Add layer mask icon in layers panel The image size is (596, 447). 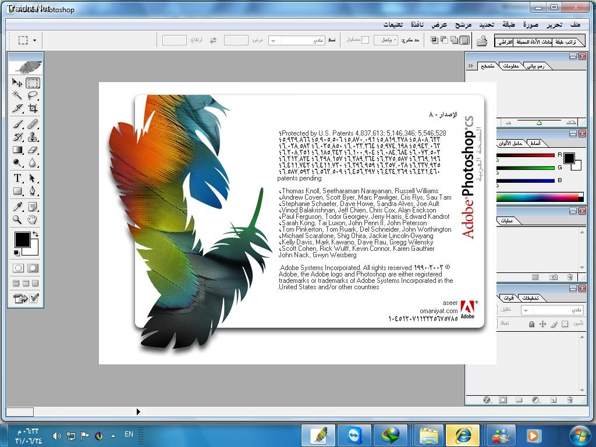[x=503, y=400]
